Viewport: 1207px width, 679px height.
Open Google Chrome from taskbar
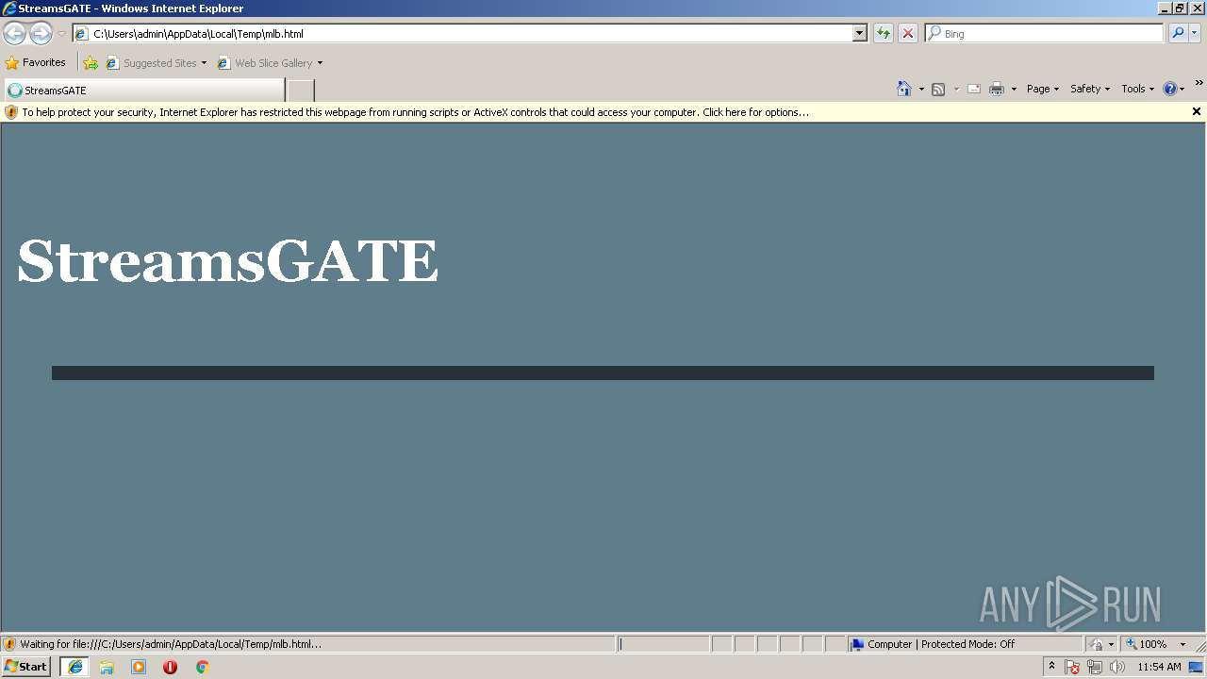click(x=202, y=667)
